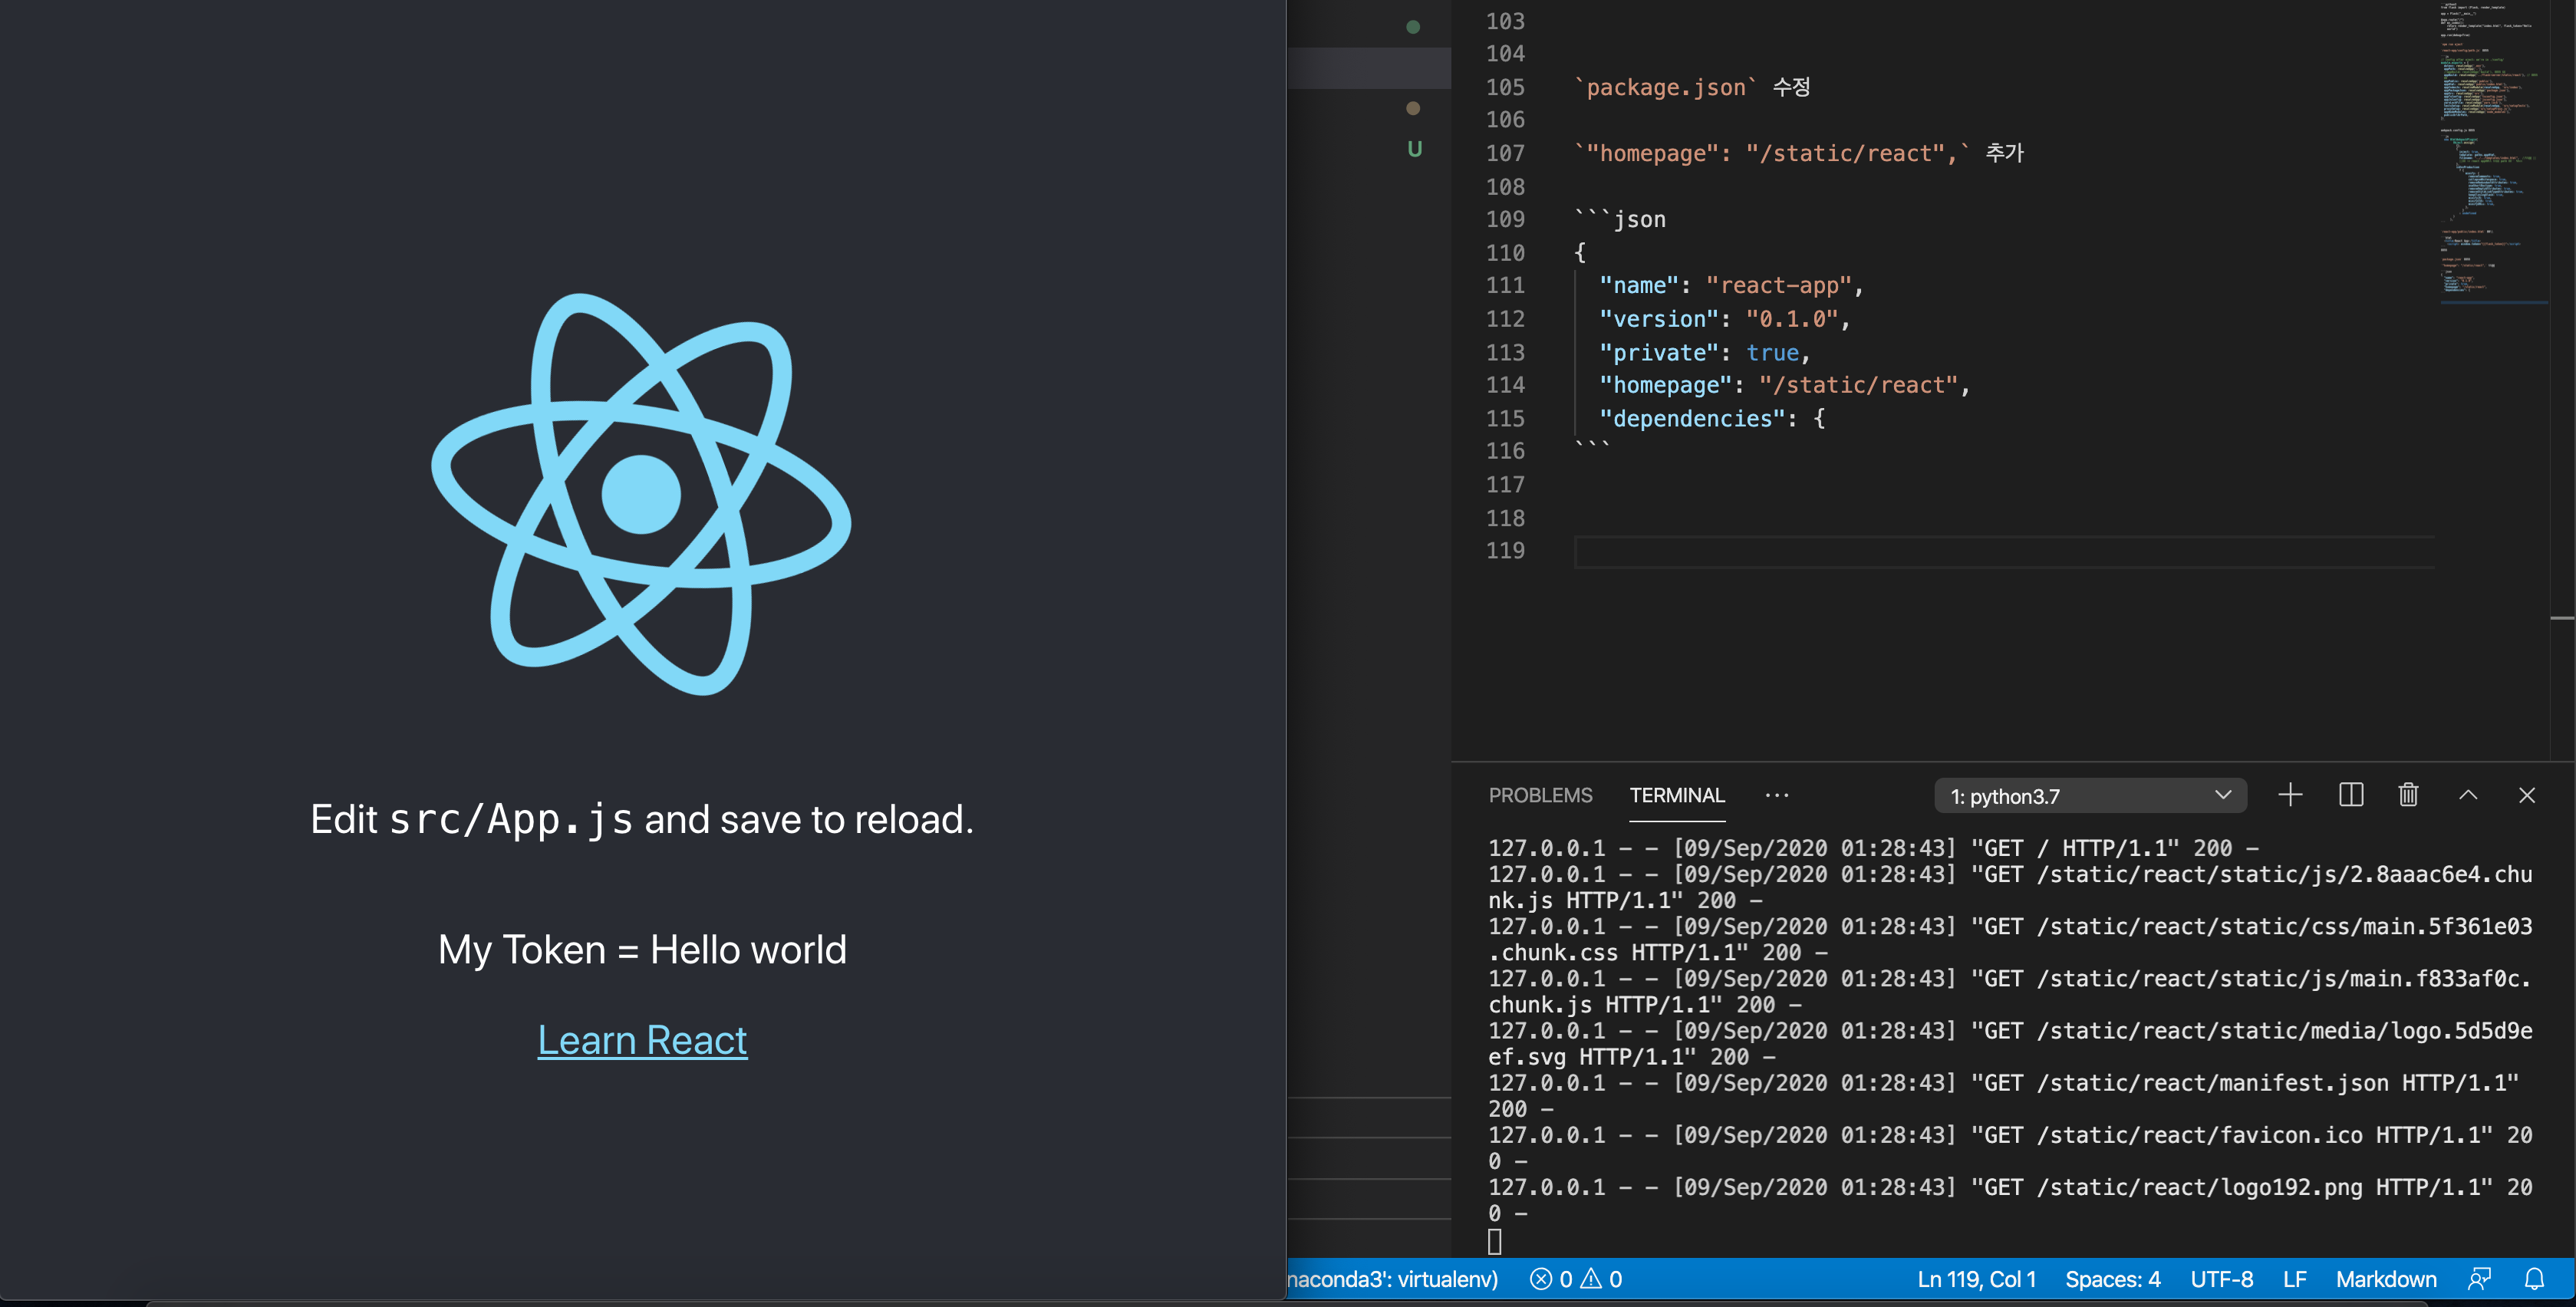The height and width of the screenshot is (1307, 2576).
Task: Select the TERMINAL tab
Action: click(1677, 795)
